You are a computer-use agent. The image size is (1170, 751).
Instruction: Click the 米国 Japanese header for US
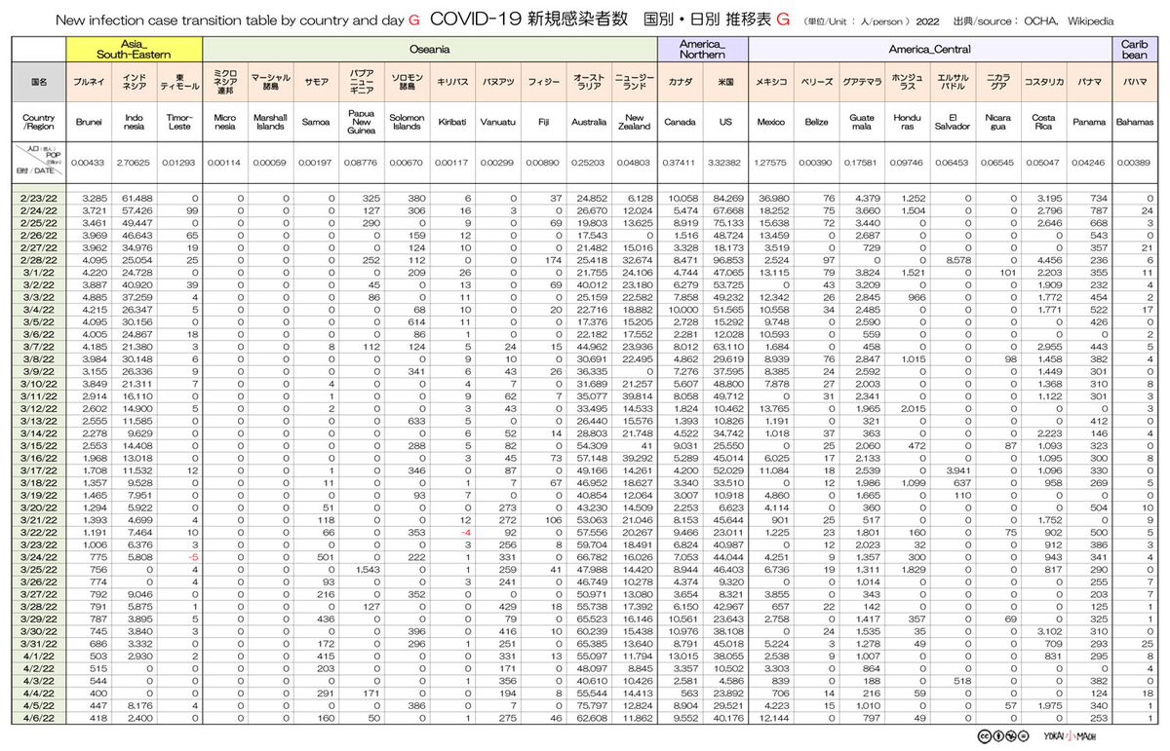point(725,83)
